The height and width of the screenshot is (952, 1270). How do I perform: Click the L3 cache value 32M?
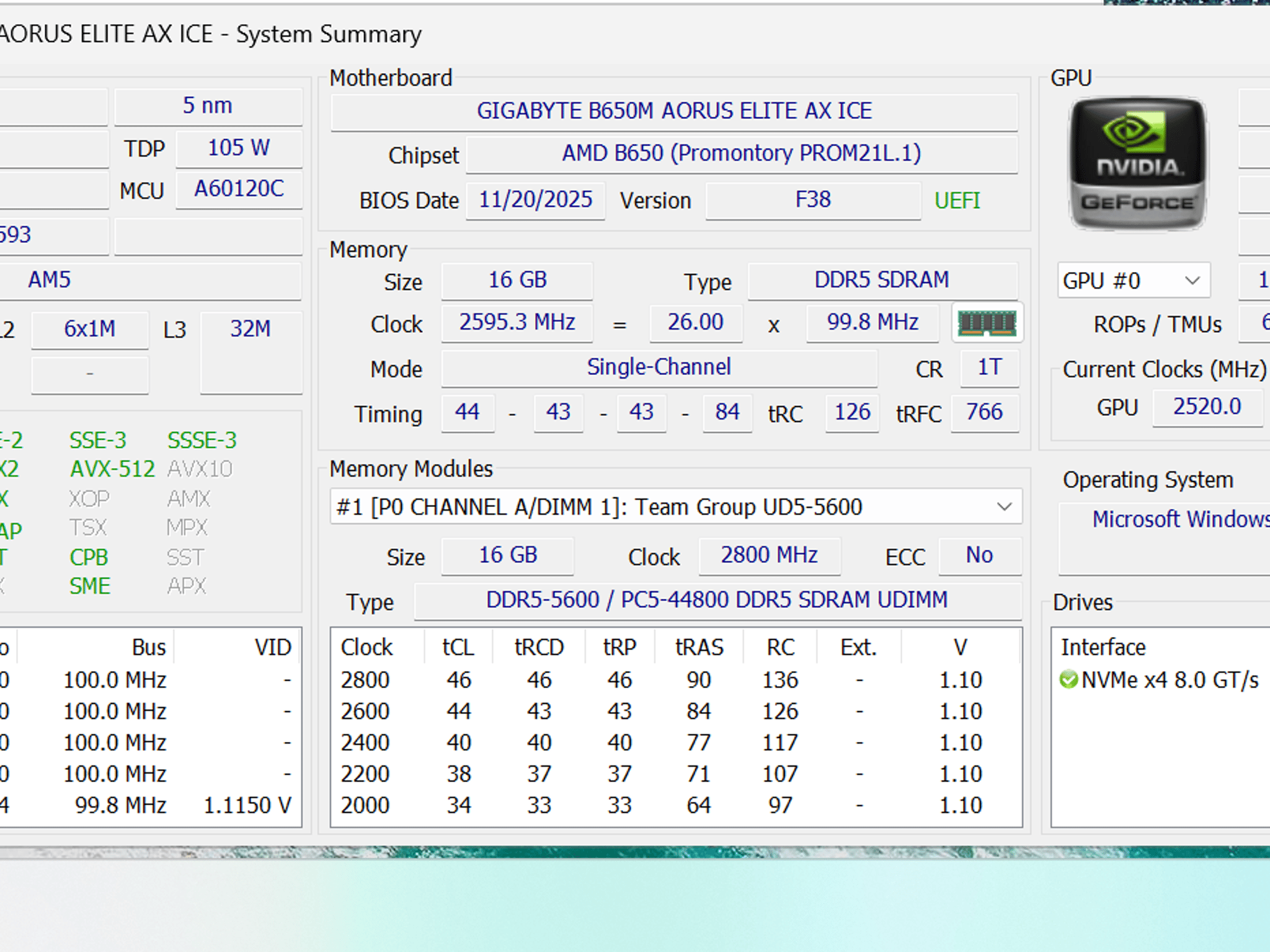pyautogui.click(x=251, y=352)
